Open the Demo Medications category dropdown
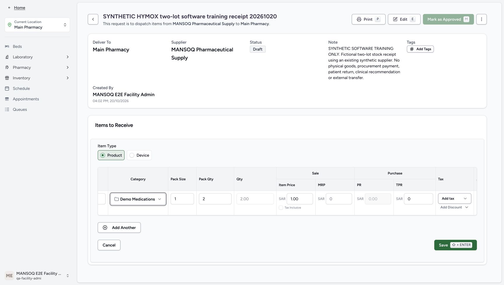This screenshot has width=504, height=285. pos(138,199)
